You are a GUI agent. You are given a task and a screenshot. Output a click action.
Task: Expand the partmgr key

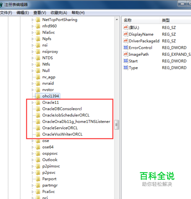pyautogui.click(x=32, y=185)
